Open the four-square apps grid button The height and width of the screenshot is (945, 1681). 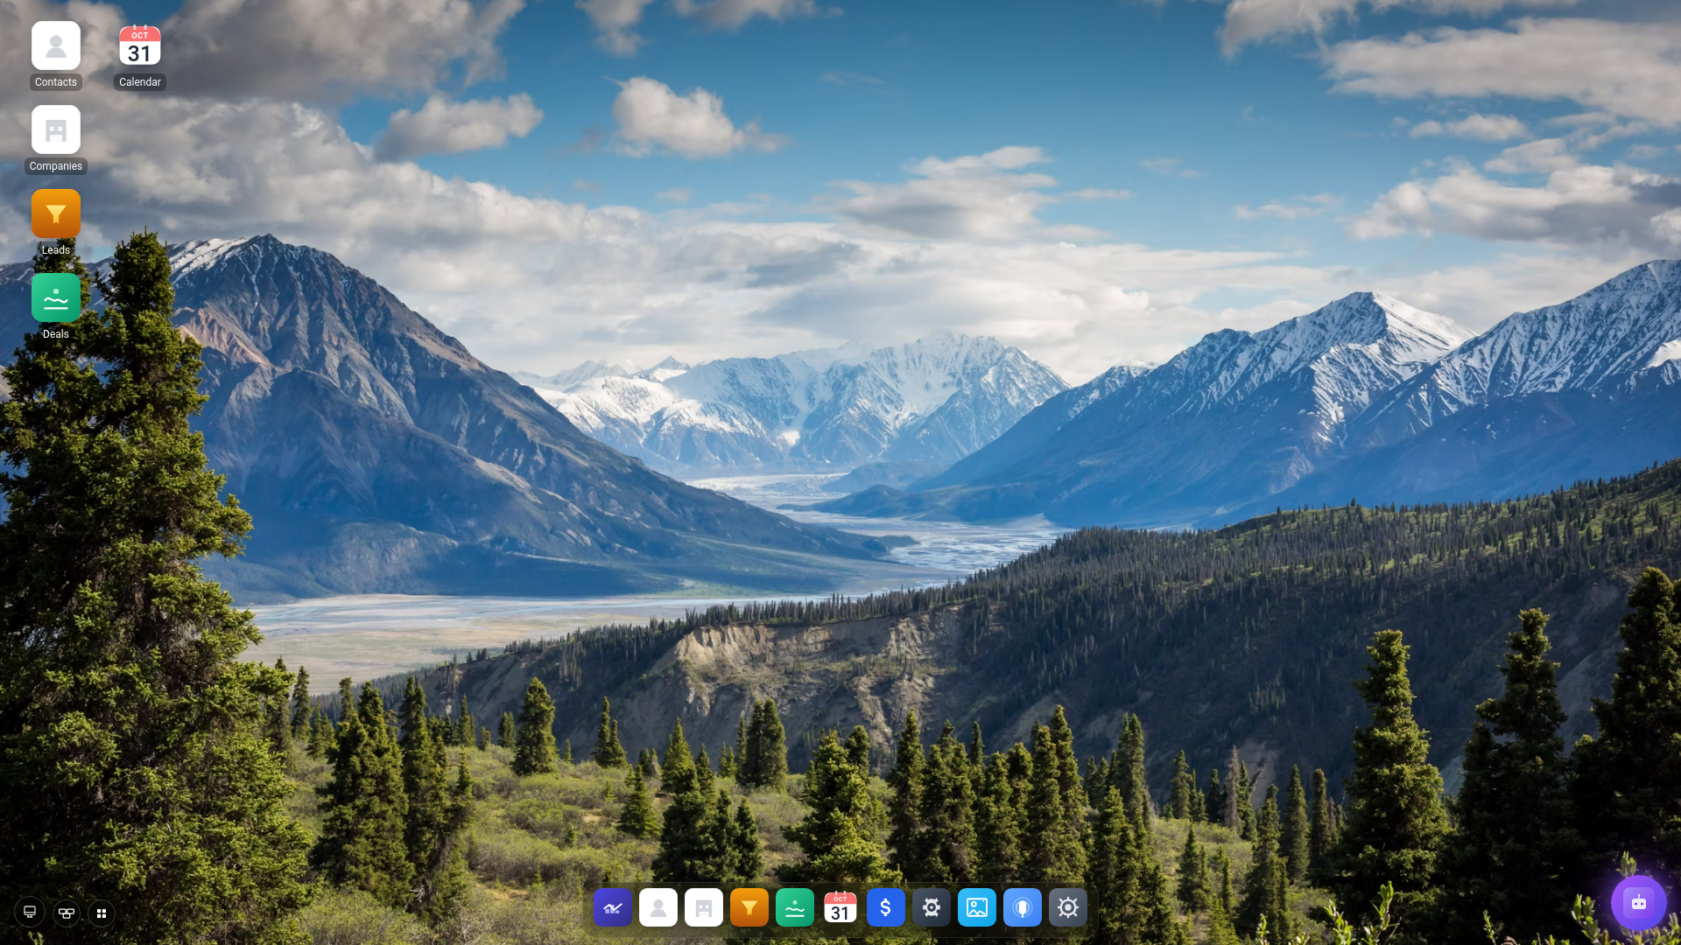click(x=102, y=913)
